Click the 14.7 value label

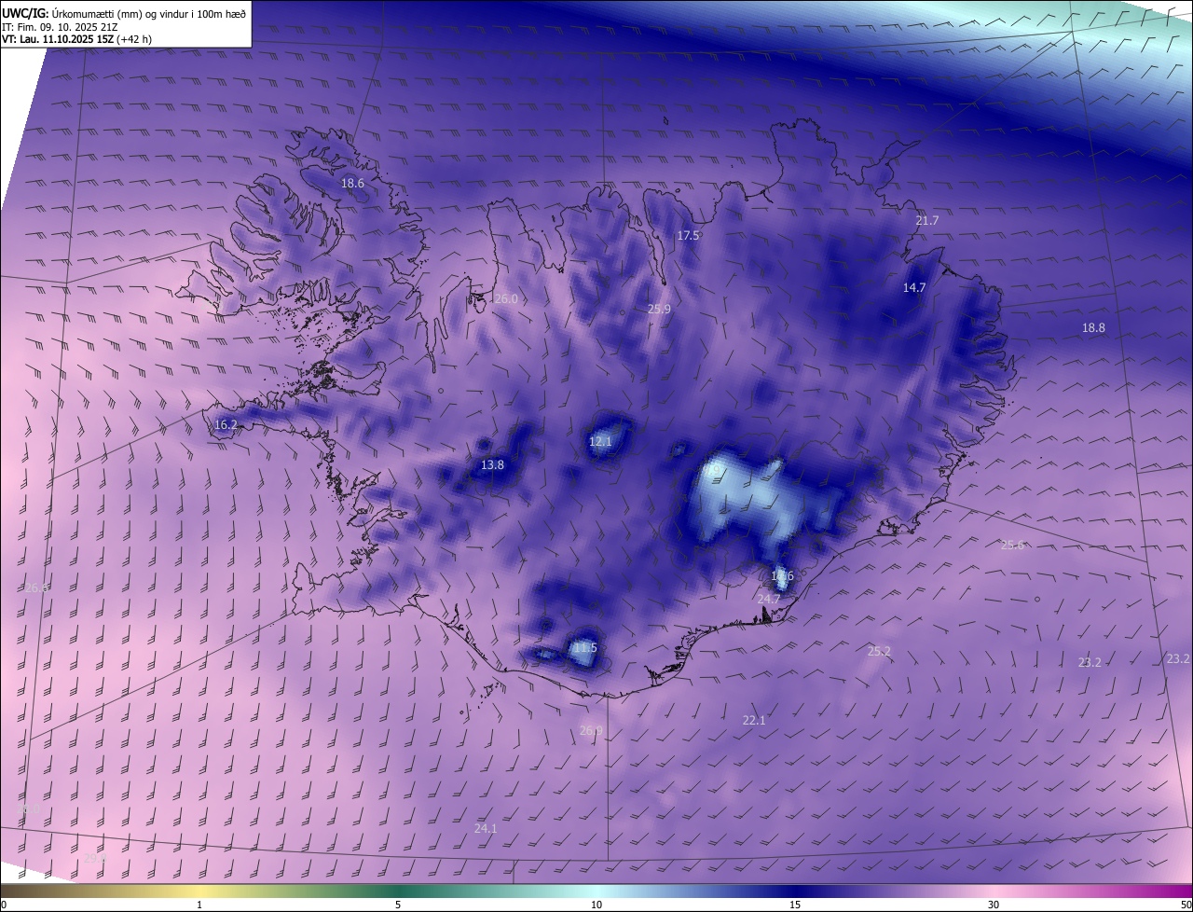[914, 288]
